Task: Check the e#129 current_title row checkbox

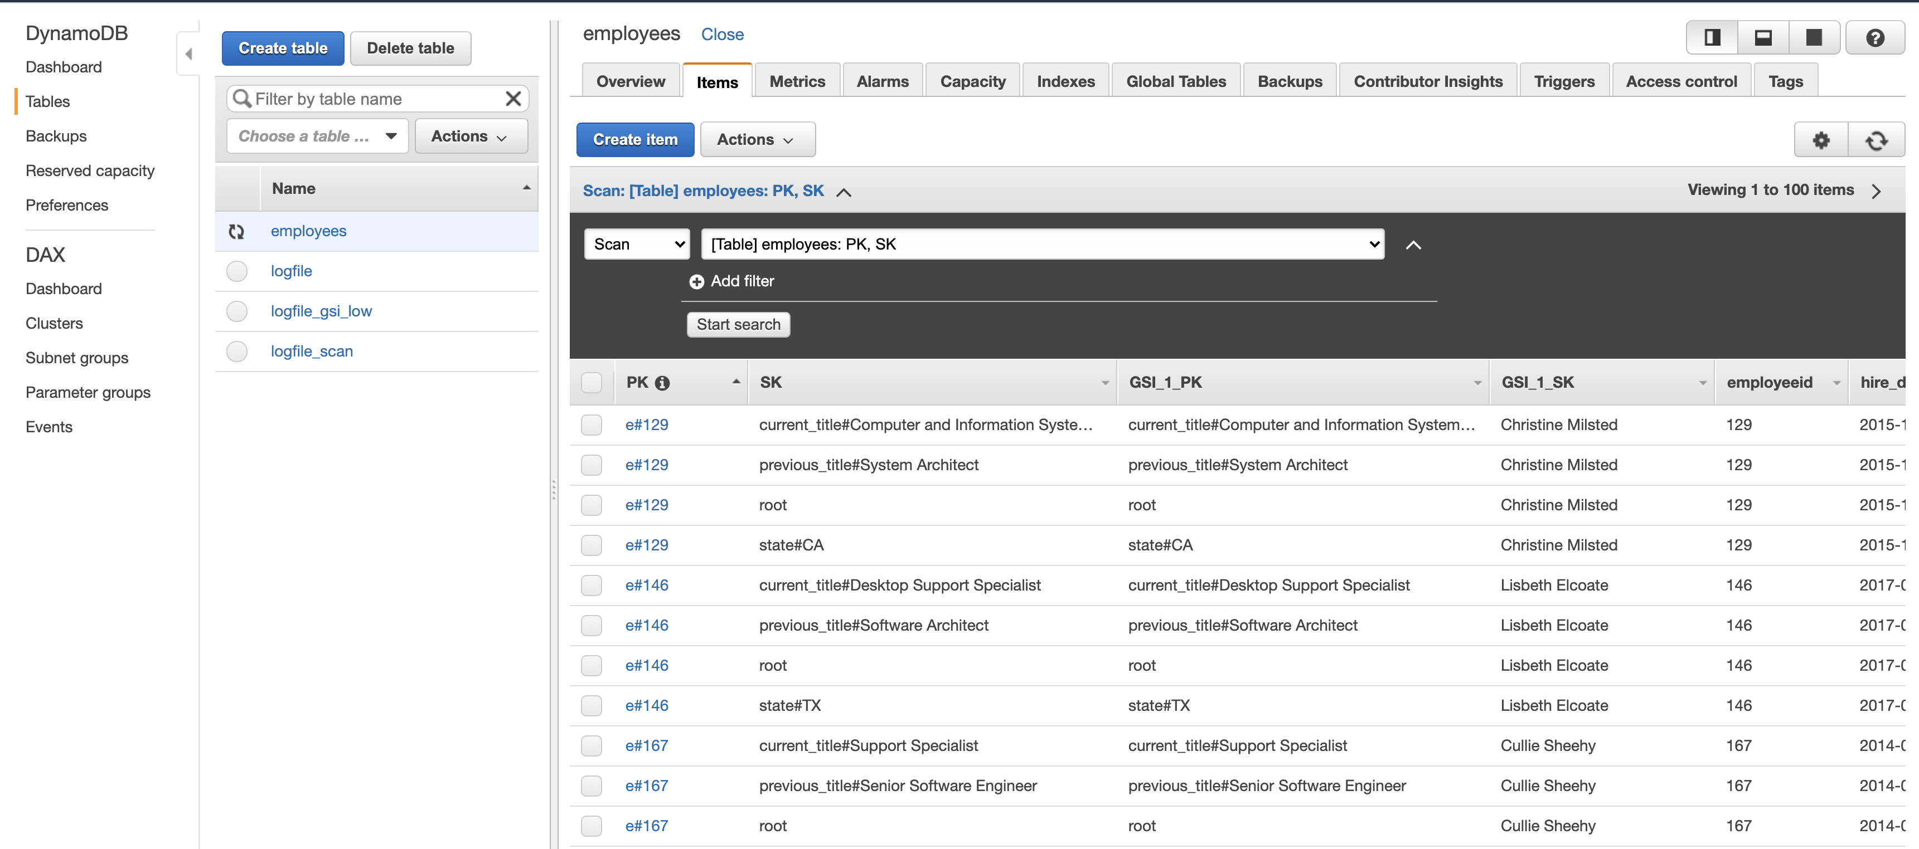Action: coord(592,425)
